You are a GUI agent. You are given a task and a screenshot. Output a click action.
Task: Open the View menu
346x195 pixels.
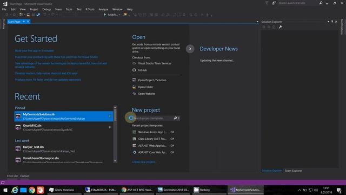click(23, 9)
